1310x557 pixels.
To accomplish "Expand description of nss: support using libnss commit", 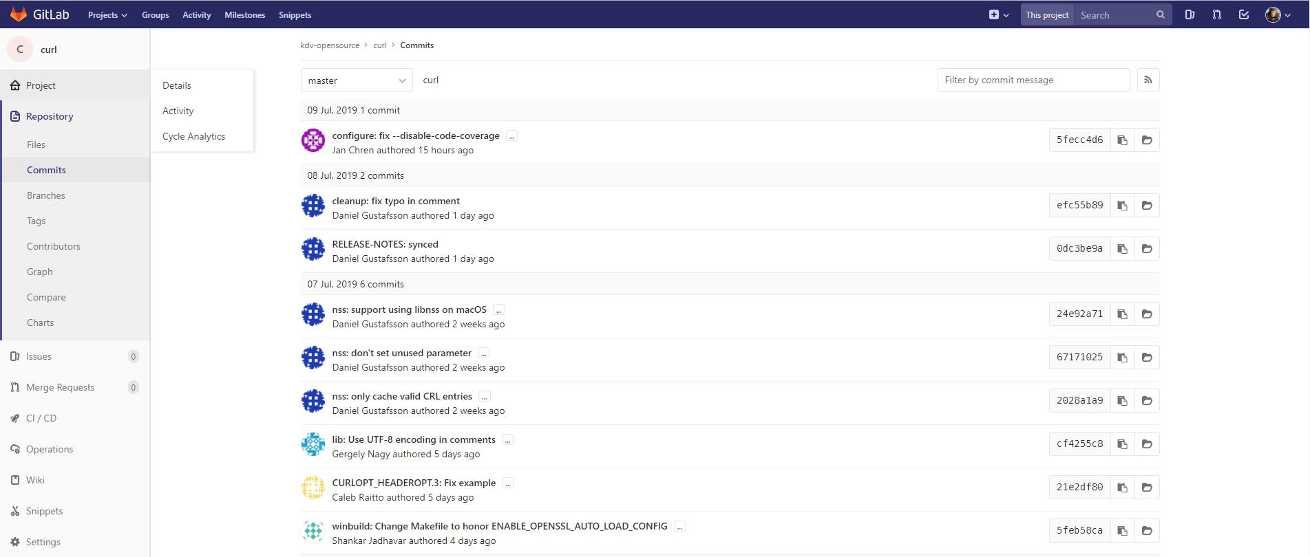I will tap(499, 310).
